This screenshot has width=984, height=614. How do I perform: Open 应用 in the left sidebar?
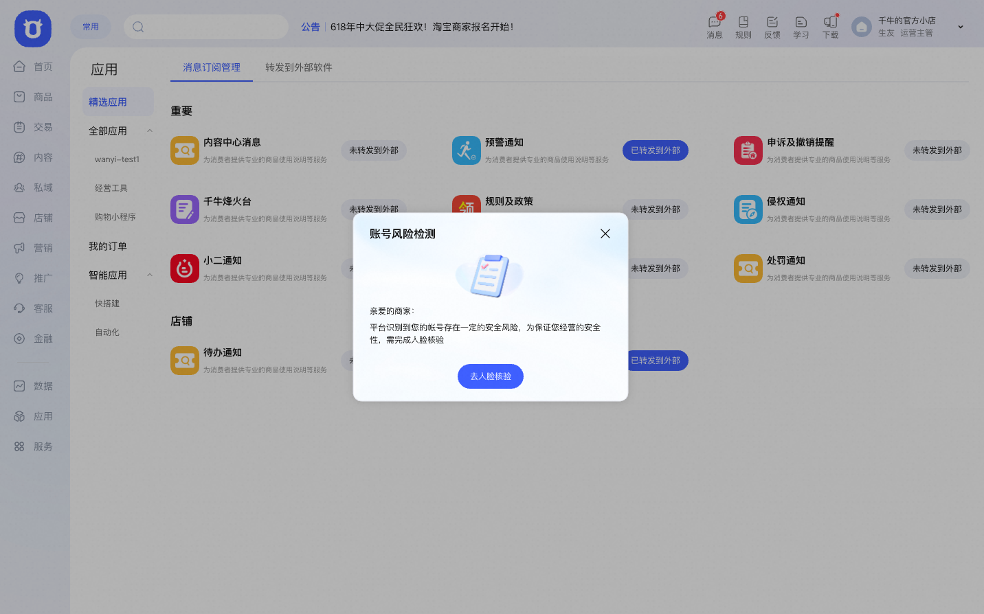[x=34, y=416]
